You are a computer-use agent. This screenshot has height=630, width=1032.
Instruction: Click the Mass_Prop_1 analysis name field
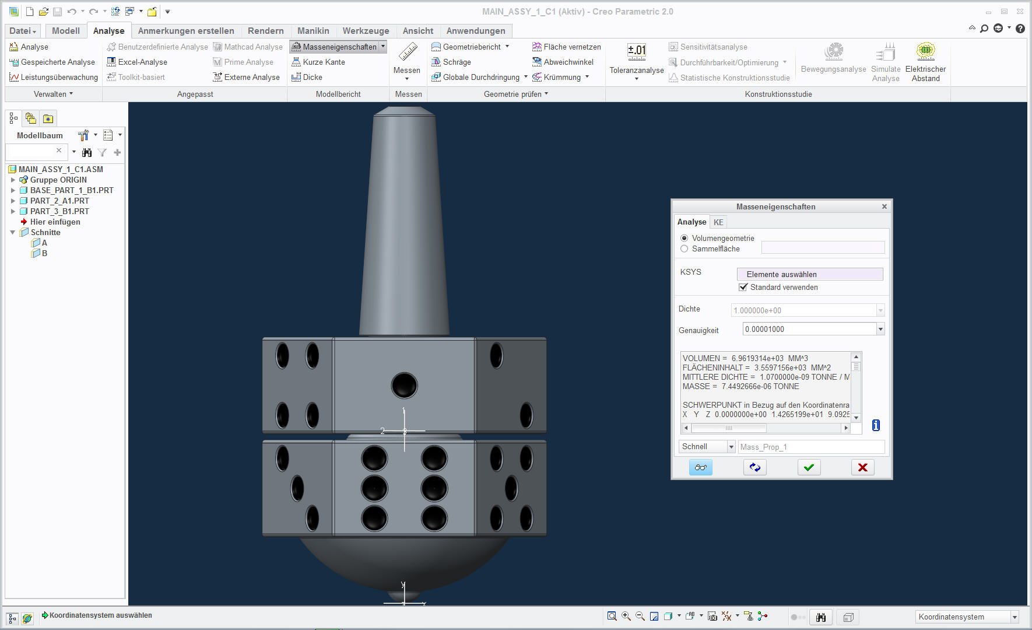(x=812, y=447)
